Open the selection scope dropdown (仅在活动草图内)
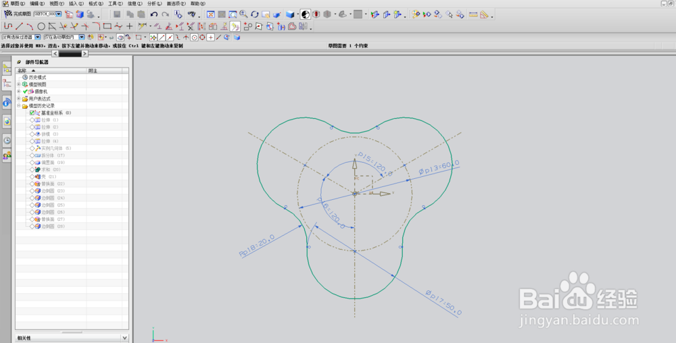This screenshot has width=676, height=343. click(82, 37)
